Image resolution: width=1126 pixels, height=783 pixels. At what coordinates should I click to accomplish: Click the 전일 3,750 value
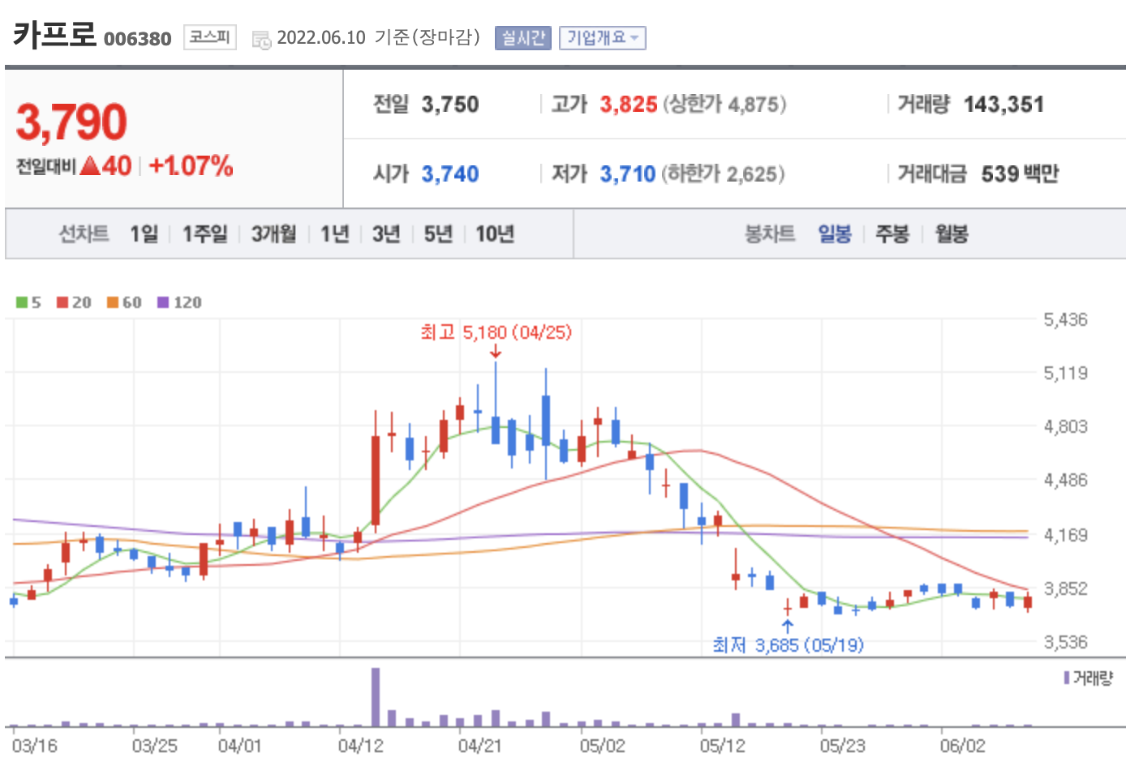tap(450, 105)
